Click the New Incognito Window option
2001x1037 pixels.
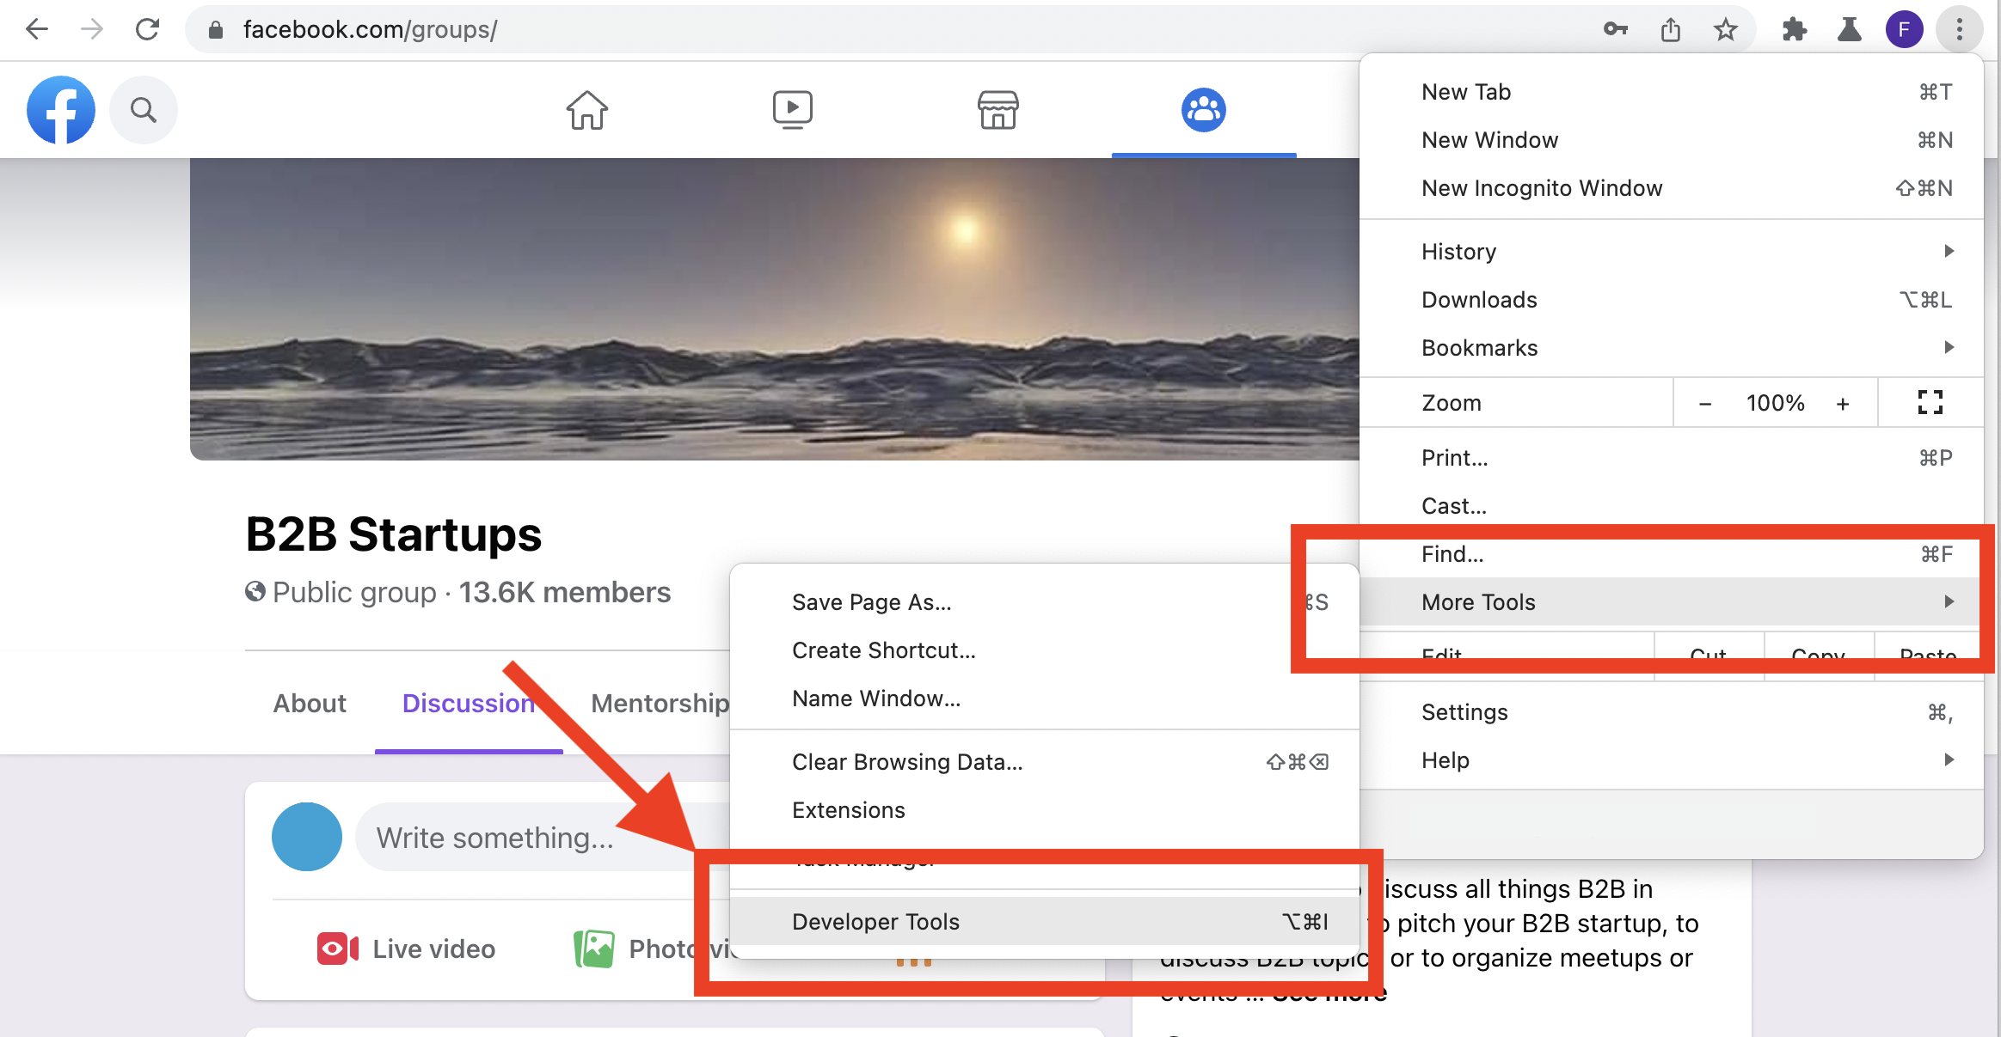click(x=1542, y=188)
